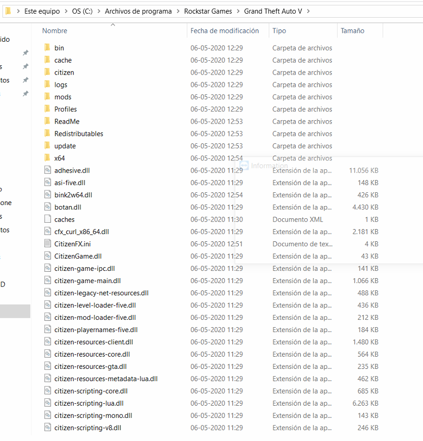Image resolution: width=423 pixels, height=441 pixels.
Task: Click the citizen-game-ipc.dll file icon
Action: pos(48,268)
